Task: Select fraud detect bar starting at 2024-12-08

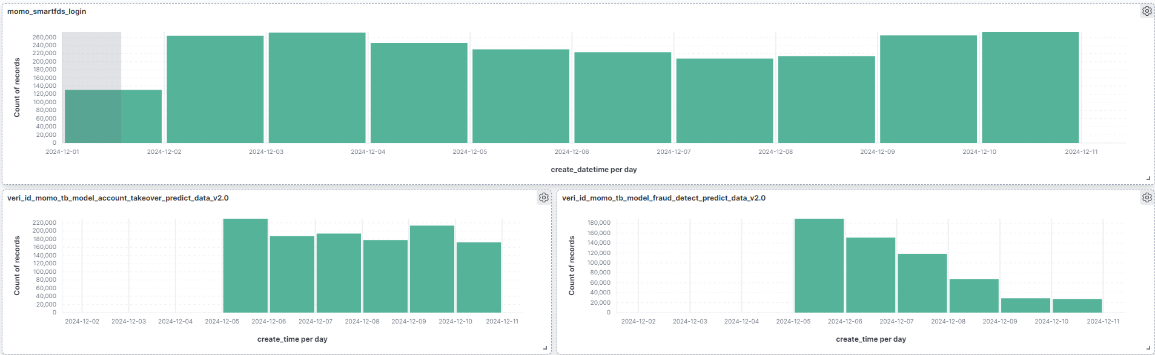Action: (x=974, y=296)
